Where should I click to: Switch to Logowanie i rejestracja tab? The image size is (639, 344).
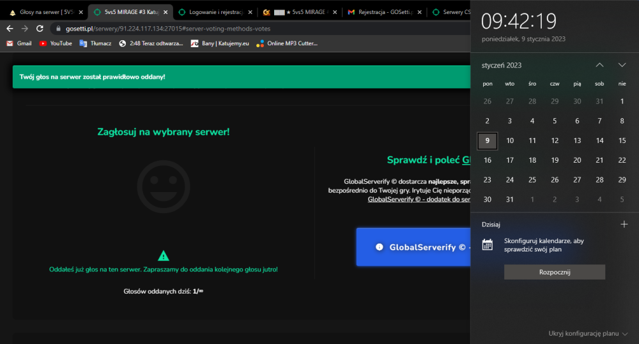pyautogui.click(x=215, y=12)
